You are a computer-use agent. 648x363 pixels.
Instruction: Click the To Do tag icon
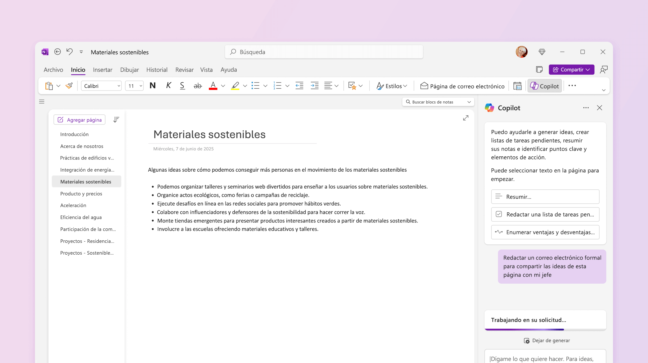(x=352, y=86)
